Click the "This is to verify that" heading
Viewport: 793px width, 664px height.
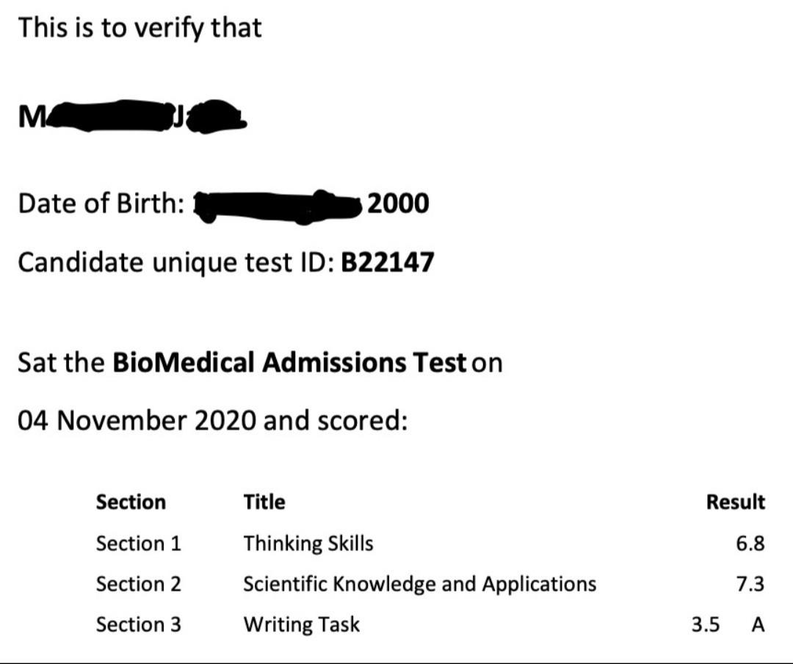[140, 28]
